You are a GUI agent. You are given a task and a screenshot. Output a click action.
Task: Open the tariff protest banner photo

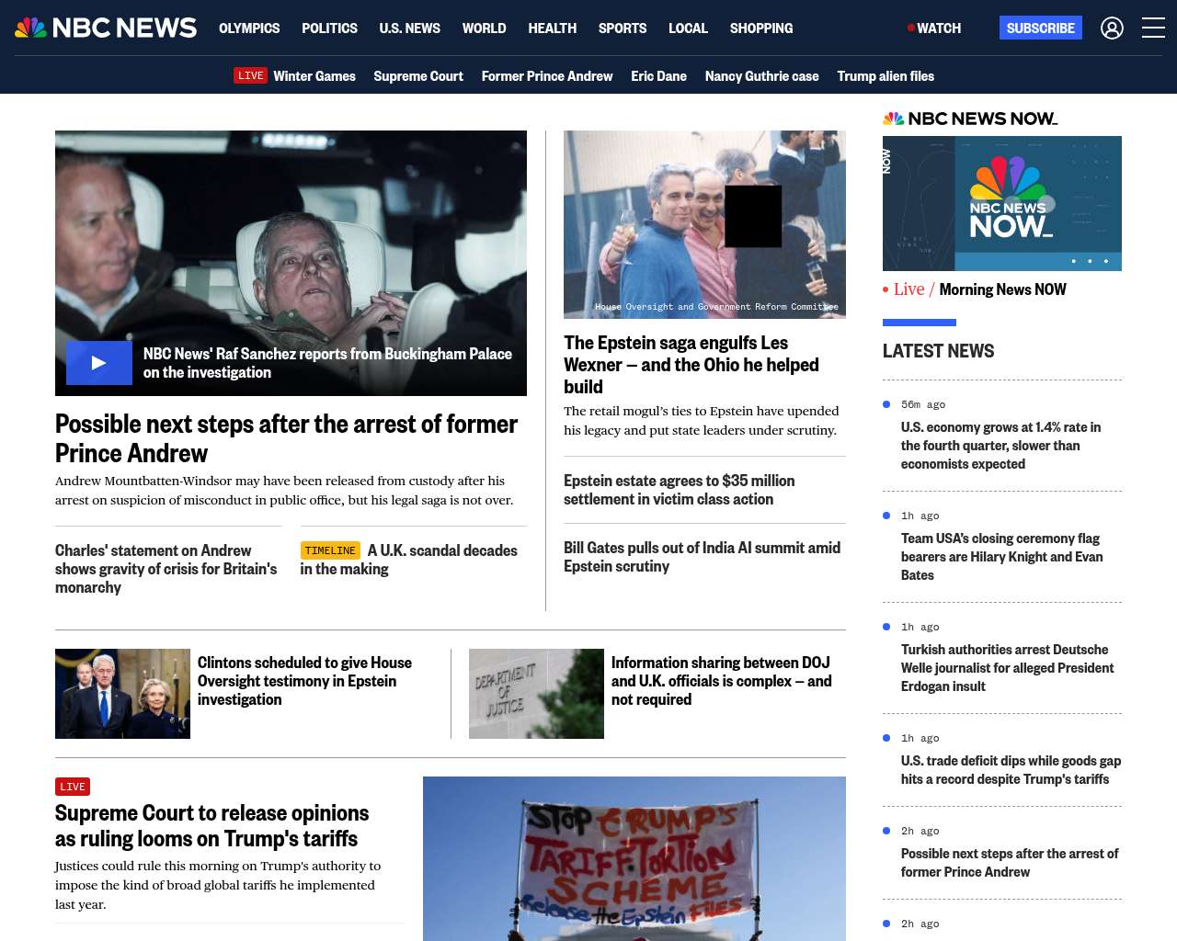[634, 858]
